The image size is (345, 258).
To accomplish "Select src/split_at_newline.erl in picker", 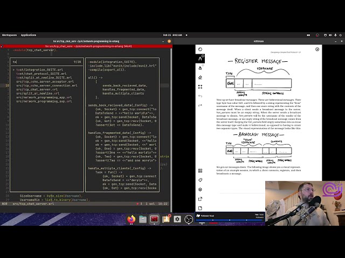I will [x=38, y=94].
